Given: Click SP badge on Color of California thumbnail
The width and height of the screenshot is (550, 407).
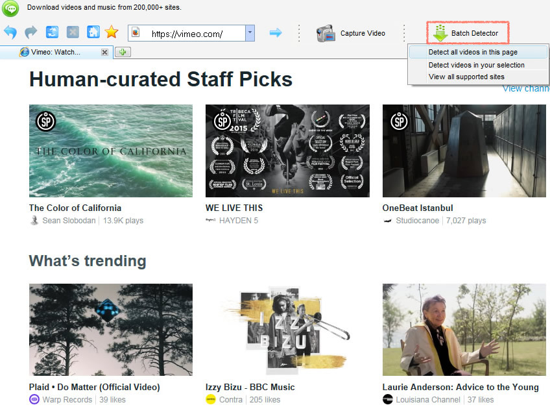Looking at the screenshot, I should pyautogui.click(x=46, y=121).
